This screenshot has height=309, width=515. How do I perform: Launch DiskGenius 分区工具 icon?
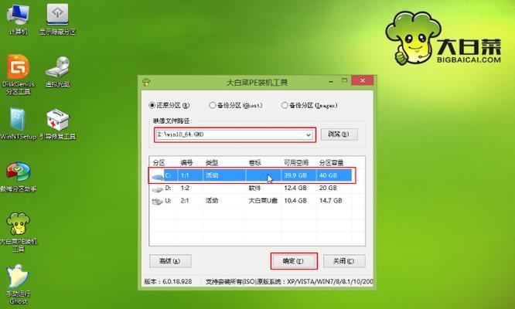pos(18,75)
